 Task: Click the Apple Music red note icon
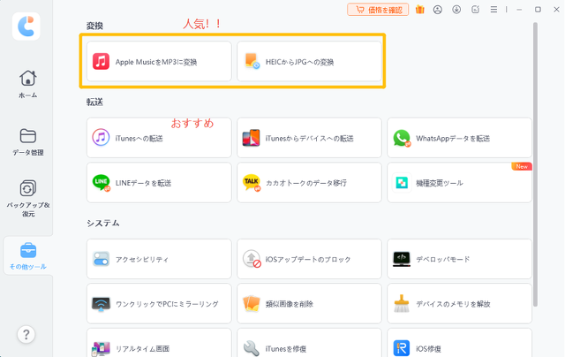(x=101, y=61)
